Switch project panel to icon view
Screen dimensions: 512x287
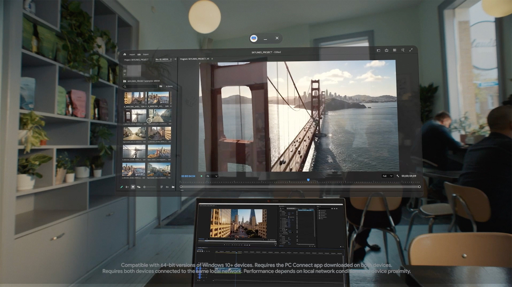pos(133,187)
